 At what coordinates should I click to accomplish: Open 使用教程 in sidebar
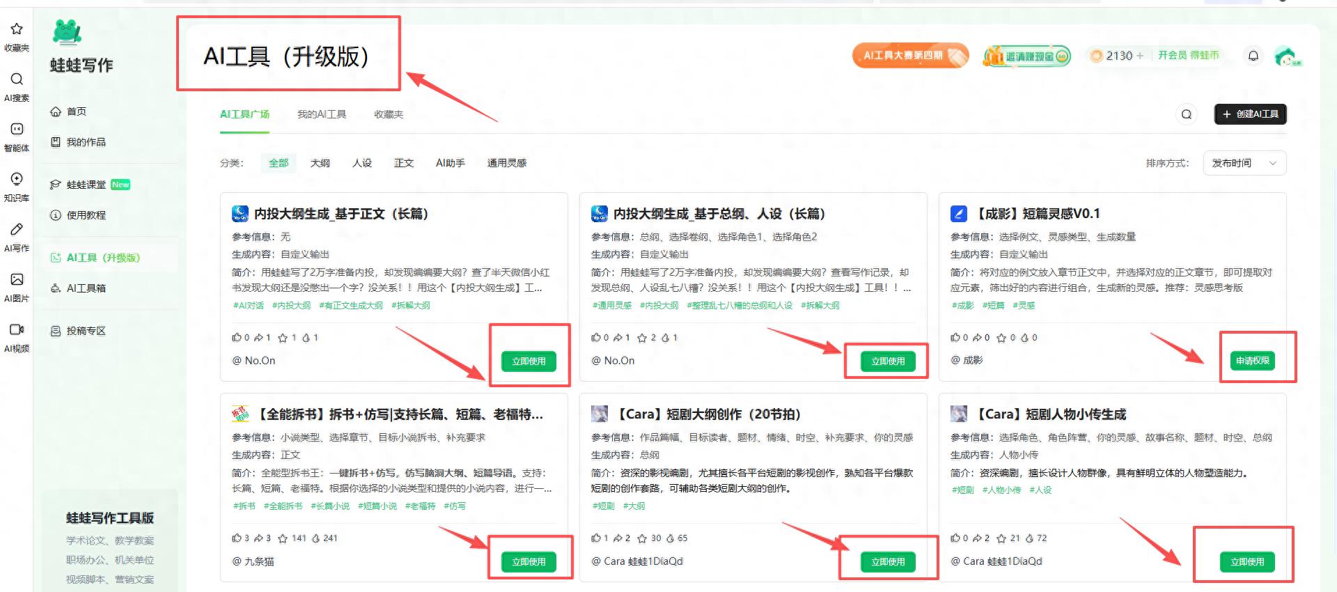coord(78,215)
